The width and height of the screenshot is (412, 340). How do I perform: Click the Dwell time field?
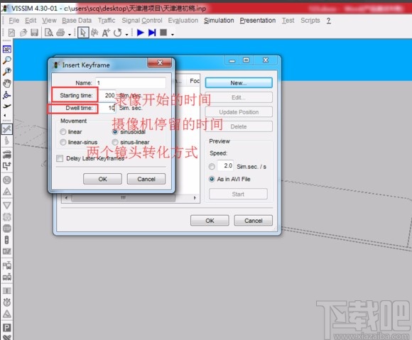pos(107,108)
